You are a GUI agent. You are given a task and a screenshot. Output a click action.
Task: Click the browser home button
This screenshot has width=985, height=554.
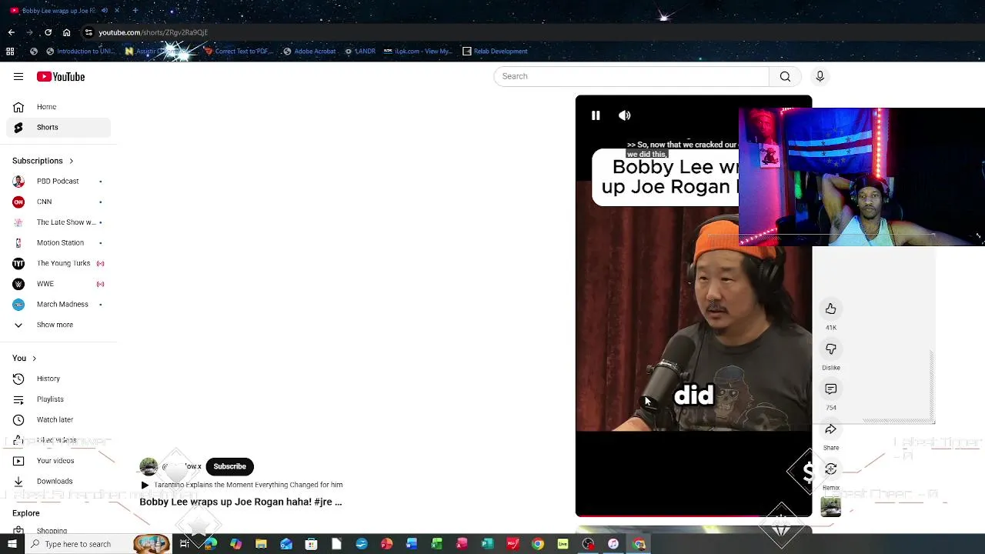[x=66, y=32]
